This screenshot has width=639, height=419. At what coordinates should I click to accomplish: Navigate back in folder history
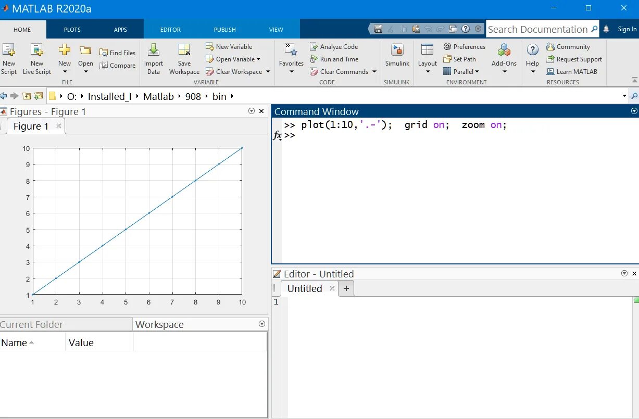3,96
